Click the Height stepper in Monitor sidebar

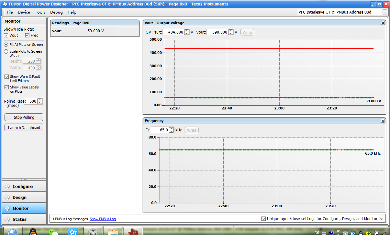click(x=39, y=61)
